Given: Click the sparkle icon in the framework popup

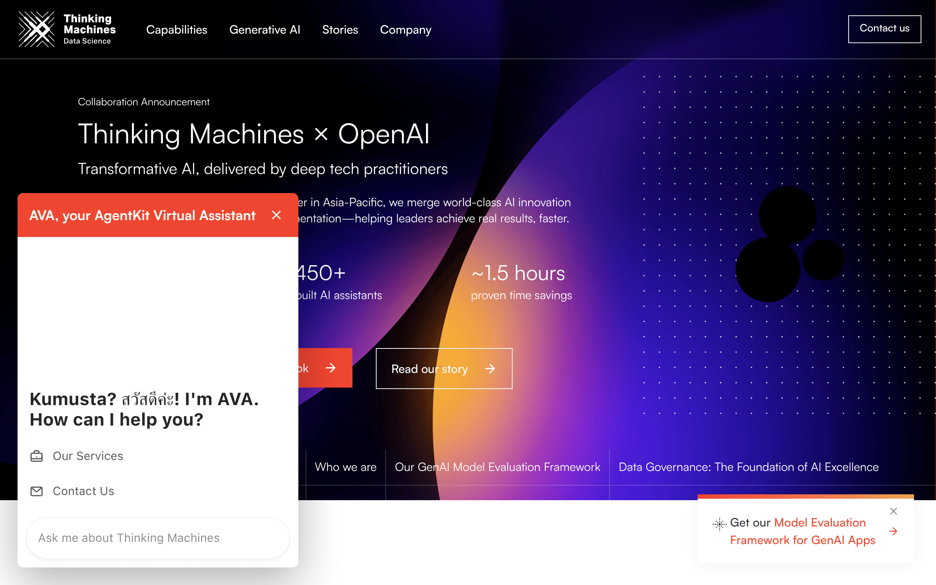Looking at the screenshot, I should click(720, 524).
